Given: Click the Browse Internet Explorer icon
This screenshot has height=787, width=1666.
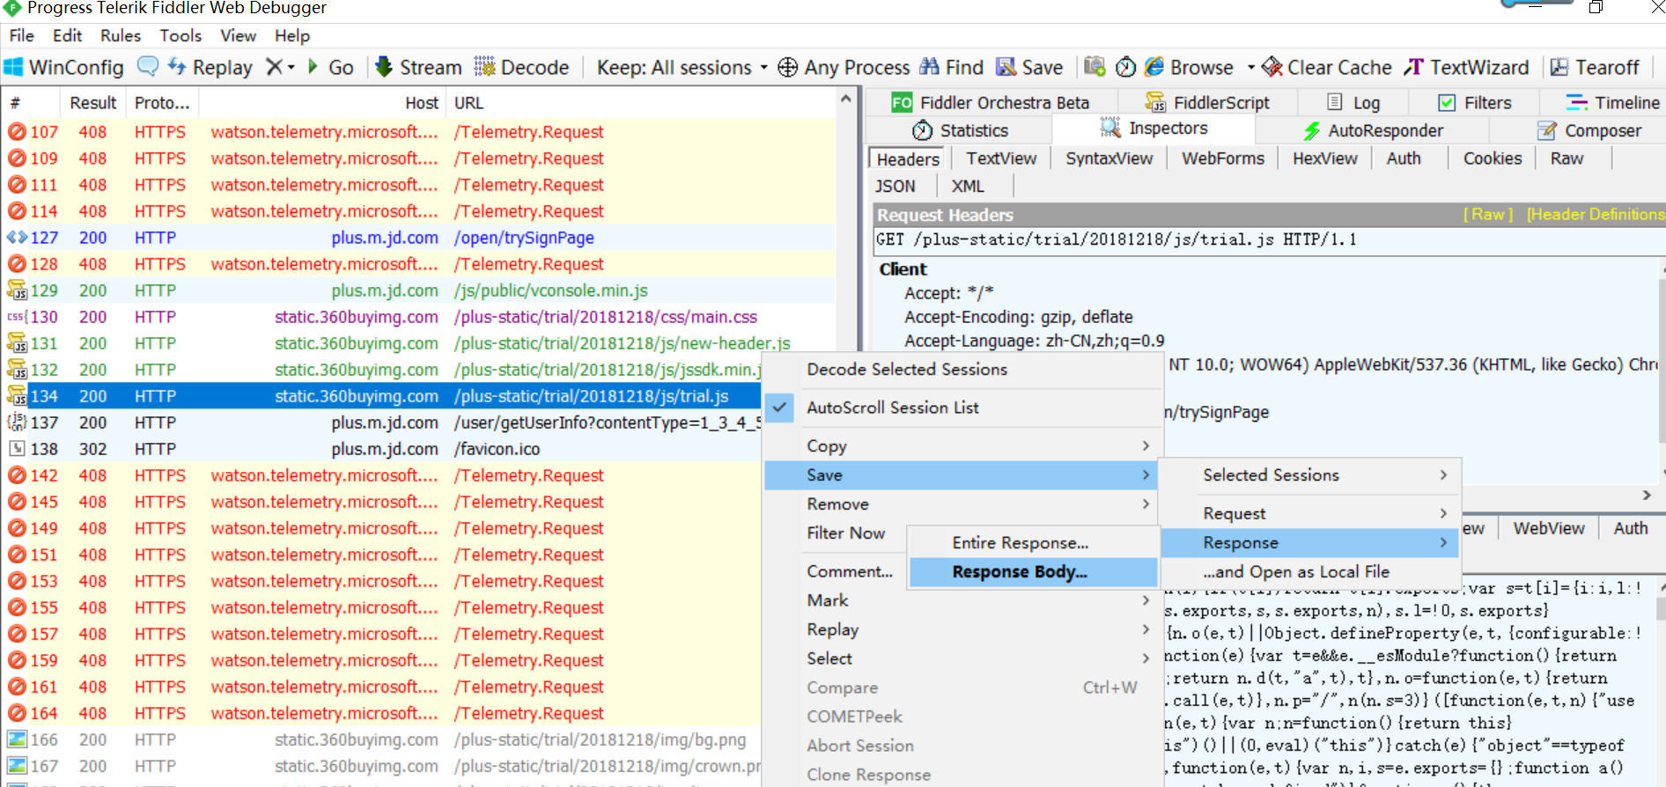Looking at the screenshot, I should pyautogui.click(x=1154, y=67).
